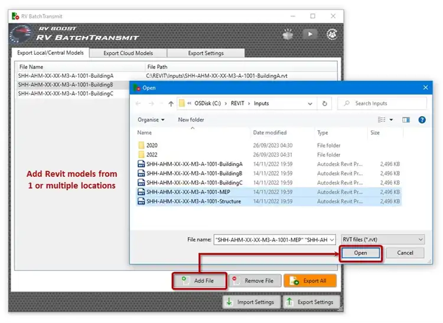Open help in the Open dialog
The width and height of the screenshot is (443, 323).
click(x=422, y=120)
